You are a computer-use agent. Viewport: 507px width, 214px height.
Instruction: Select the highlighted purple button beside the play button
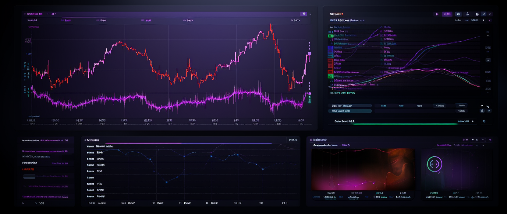pos(447,14)
